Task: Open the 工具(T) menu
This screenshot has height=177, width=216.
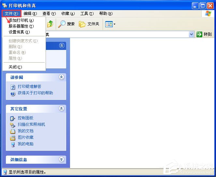Action: tap(87, 13)
